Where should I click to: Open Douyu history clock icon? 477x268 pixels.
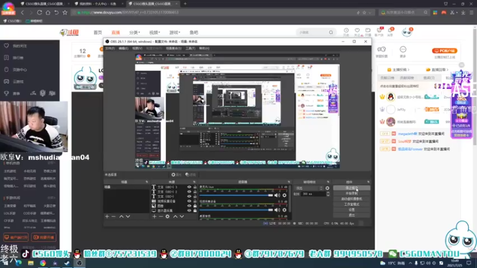[346, 30]
